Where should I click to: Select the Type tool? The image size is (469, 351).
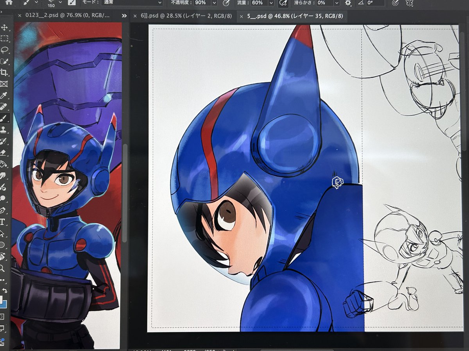click(x=3, y=222)
